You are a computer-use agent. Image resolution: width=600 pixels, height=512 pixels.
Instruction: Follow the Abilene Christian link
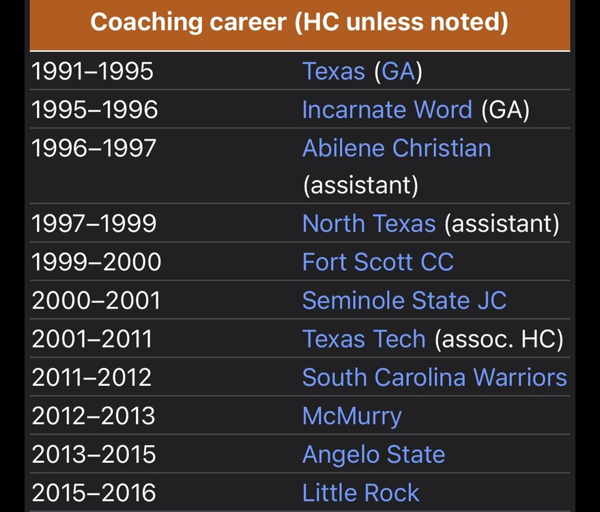point(397,148)
